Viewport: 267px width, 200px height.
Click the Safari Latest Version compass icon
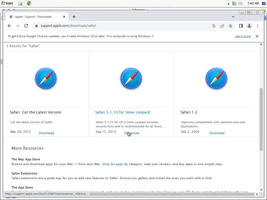tap(46, 79)
